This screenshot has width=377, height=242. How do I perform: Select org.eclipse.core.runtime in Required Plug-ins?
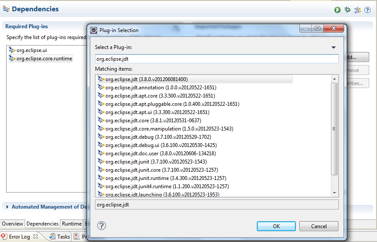coord(44,59)
